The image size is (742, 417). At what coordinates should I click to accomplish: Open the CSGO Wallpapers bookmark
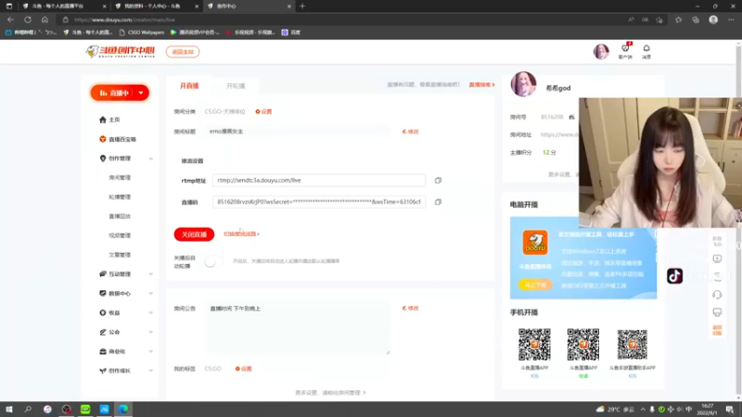click(142, 32)
